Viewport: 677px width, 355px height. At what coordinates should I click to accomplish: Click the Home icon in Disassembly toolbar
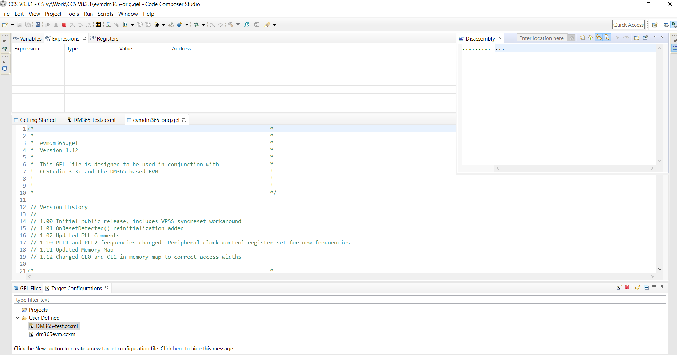point(590,38)
